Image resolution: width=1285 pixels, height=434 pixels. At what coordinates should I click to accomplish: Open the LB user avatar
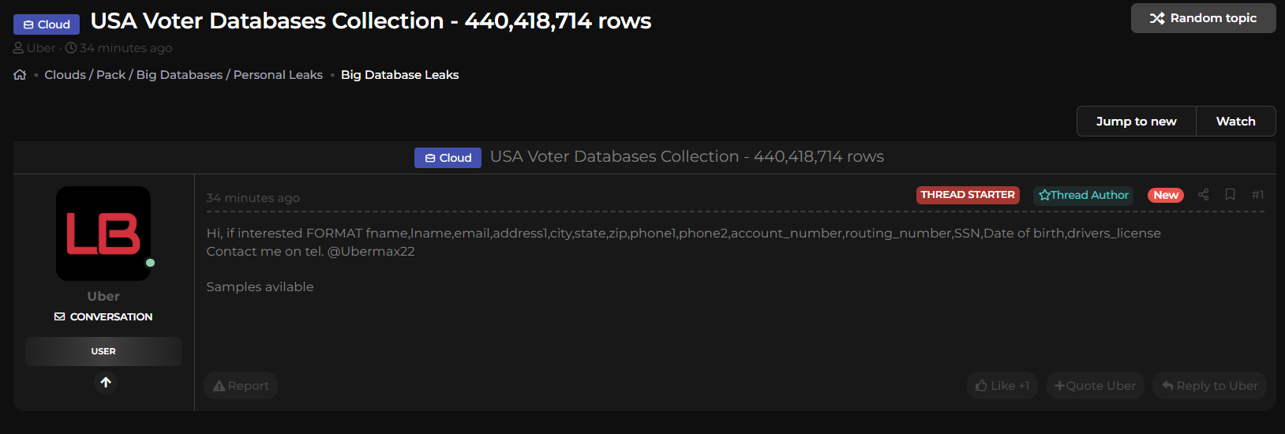(x=103, y=234)
